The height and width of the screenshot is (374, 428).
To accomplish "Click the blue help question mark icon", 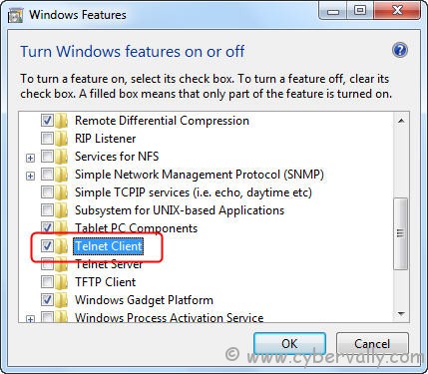I will click(x=400, y=51).
